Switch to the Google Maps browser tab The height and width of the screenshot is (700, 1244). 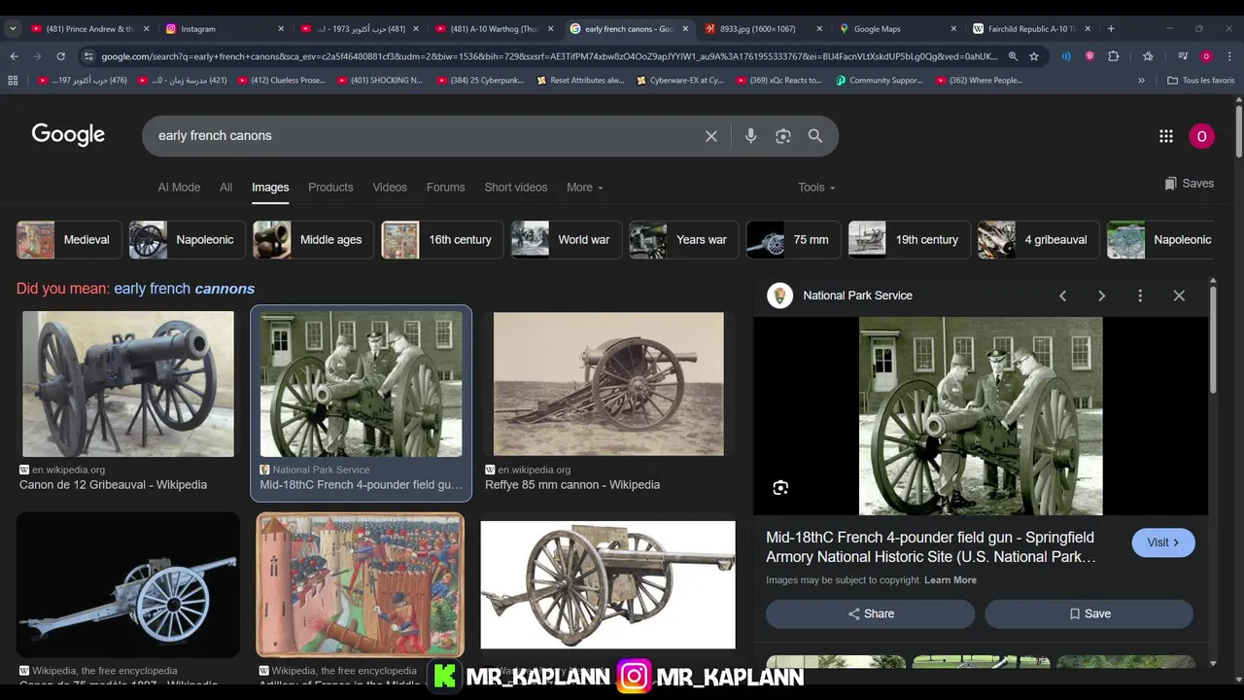pyautogui.click(x=896, y=29)
